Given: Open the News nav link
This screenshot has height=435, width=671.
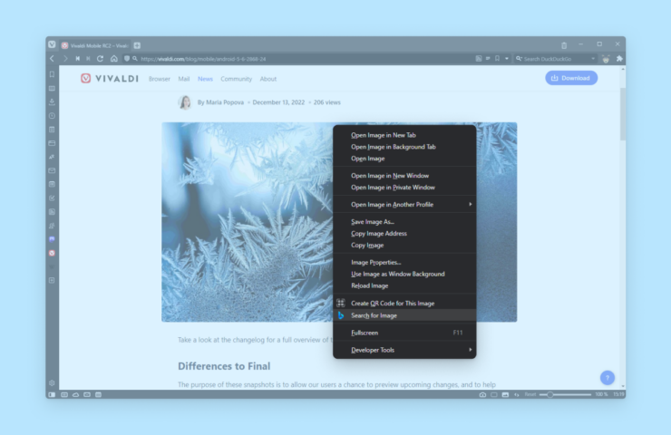Looking at the screenshot, I should (x=205, y=79).
